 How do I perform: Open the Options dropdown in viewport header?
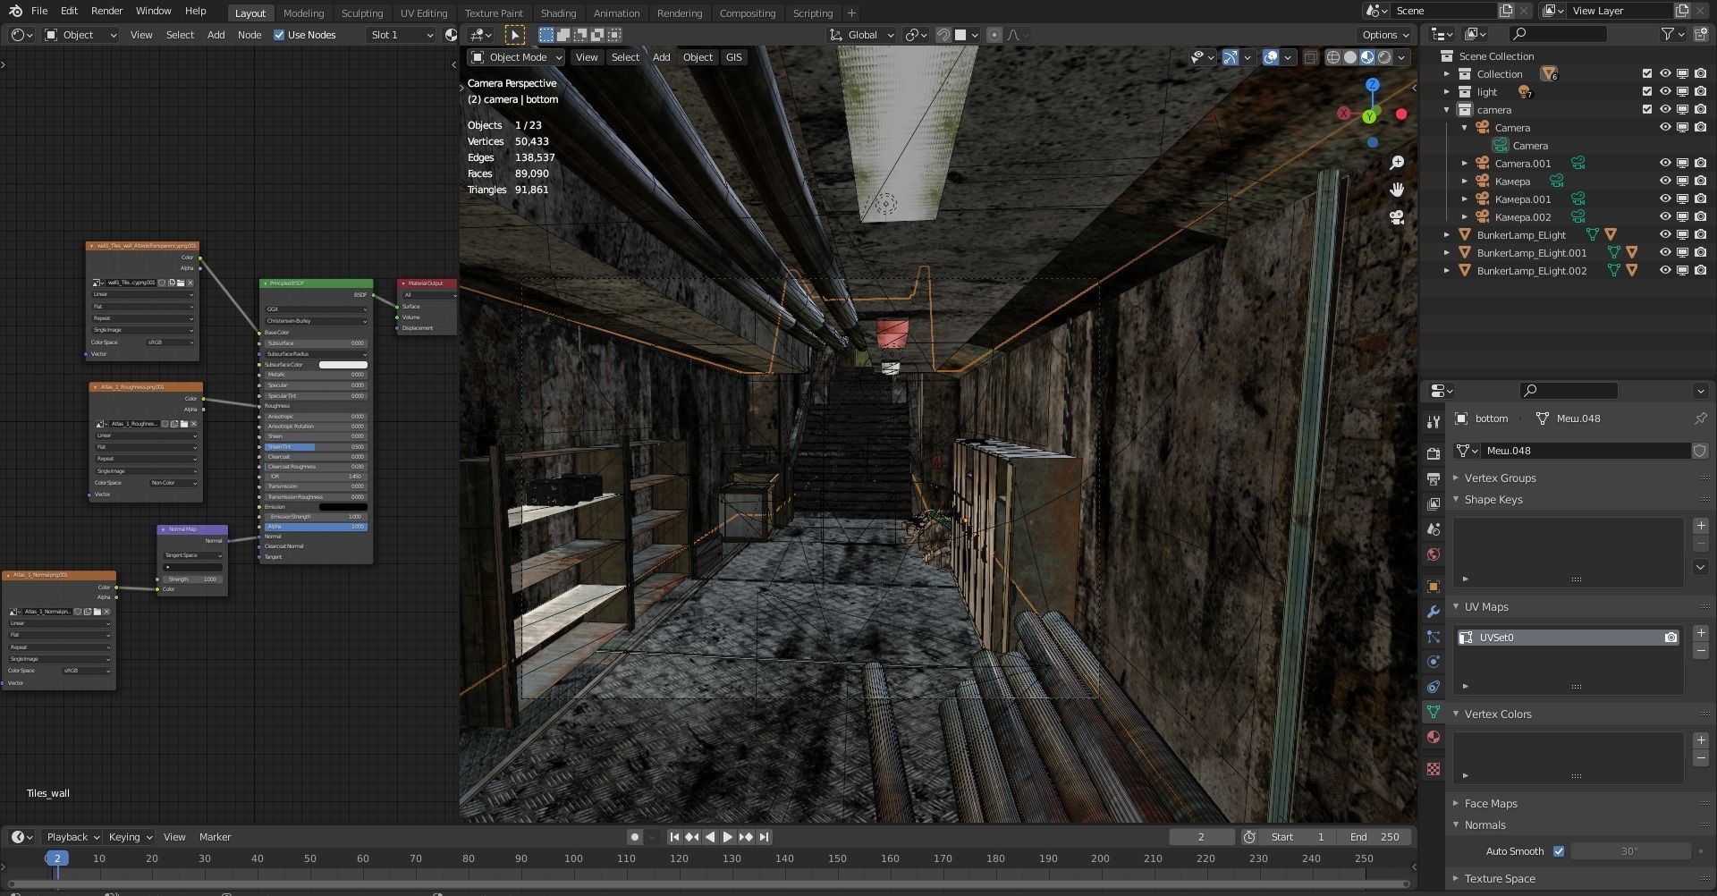(1385, 35)
